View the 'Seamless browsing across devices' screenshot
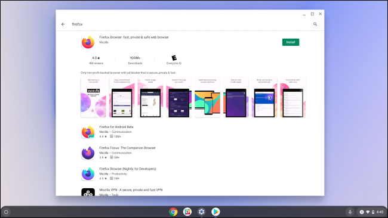This screenshot has height=218, width=388. (207, 97)
